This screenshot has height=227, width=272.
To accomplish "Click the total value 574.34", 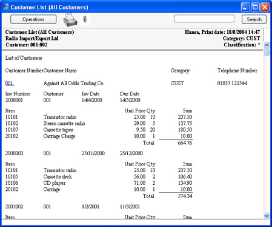I will tap(185, 196).
